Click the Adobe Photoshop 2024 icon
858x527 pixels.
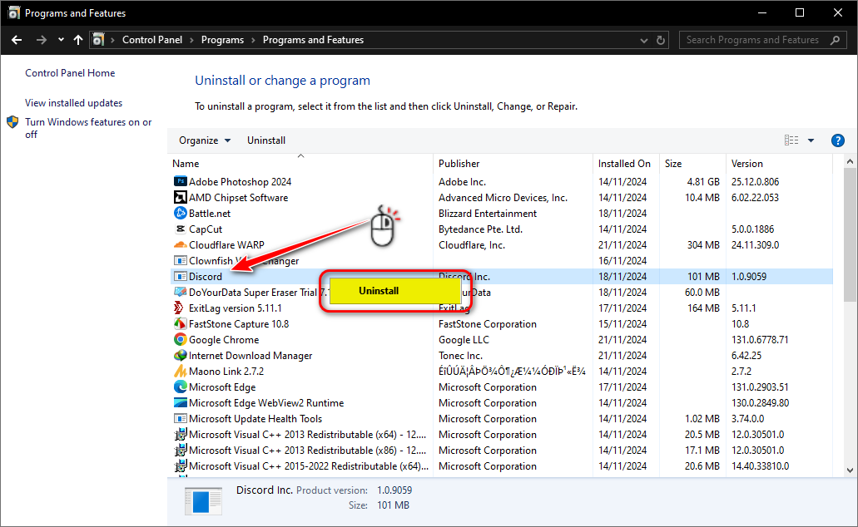[180, 182]
